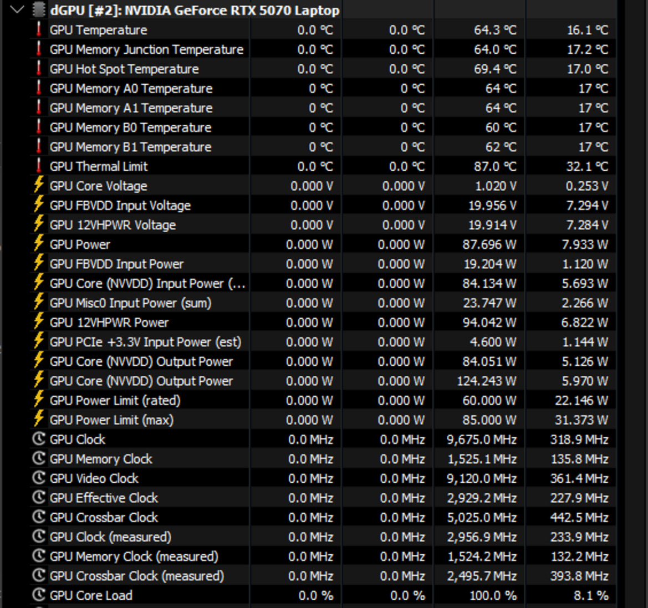The width and height of the screenshot is (648, 608).
Task: Select the 4.600 W PCIe +3.3V value
Action: click(493, 342)
